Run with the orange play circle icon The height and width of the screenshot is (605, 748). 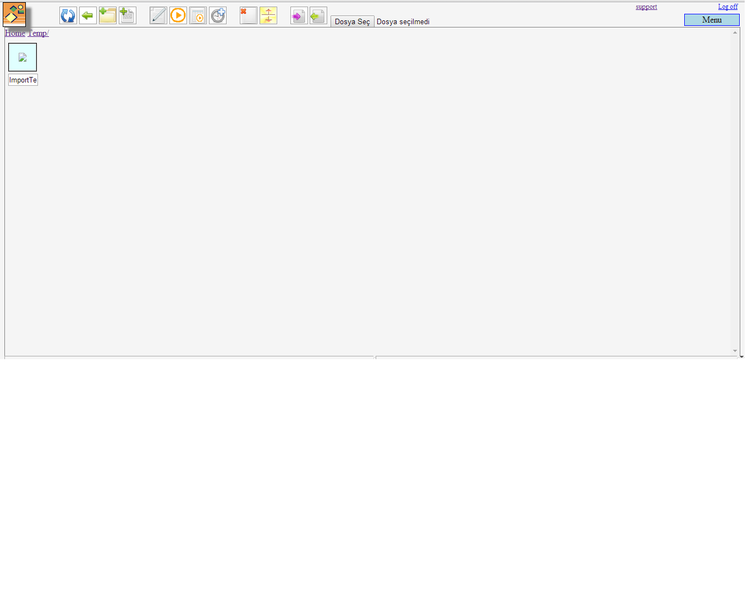point(178,15)
